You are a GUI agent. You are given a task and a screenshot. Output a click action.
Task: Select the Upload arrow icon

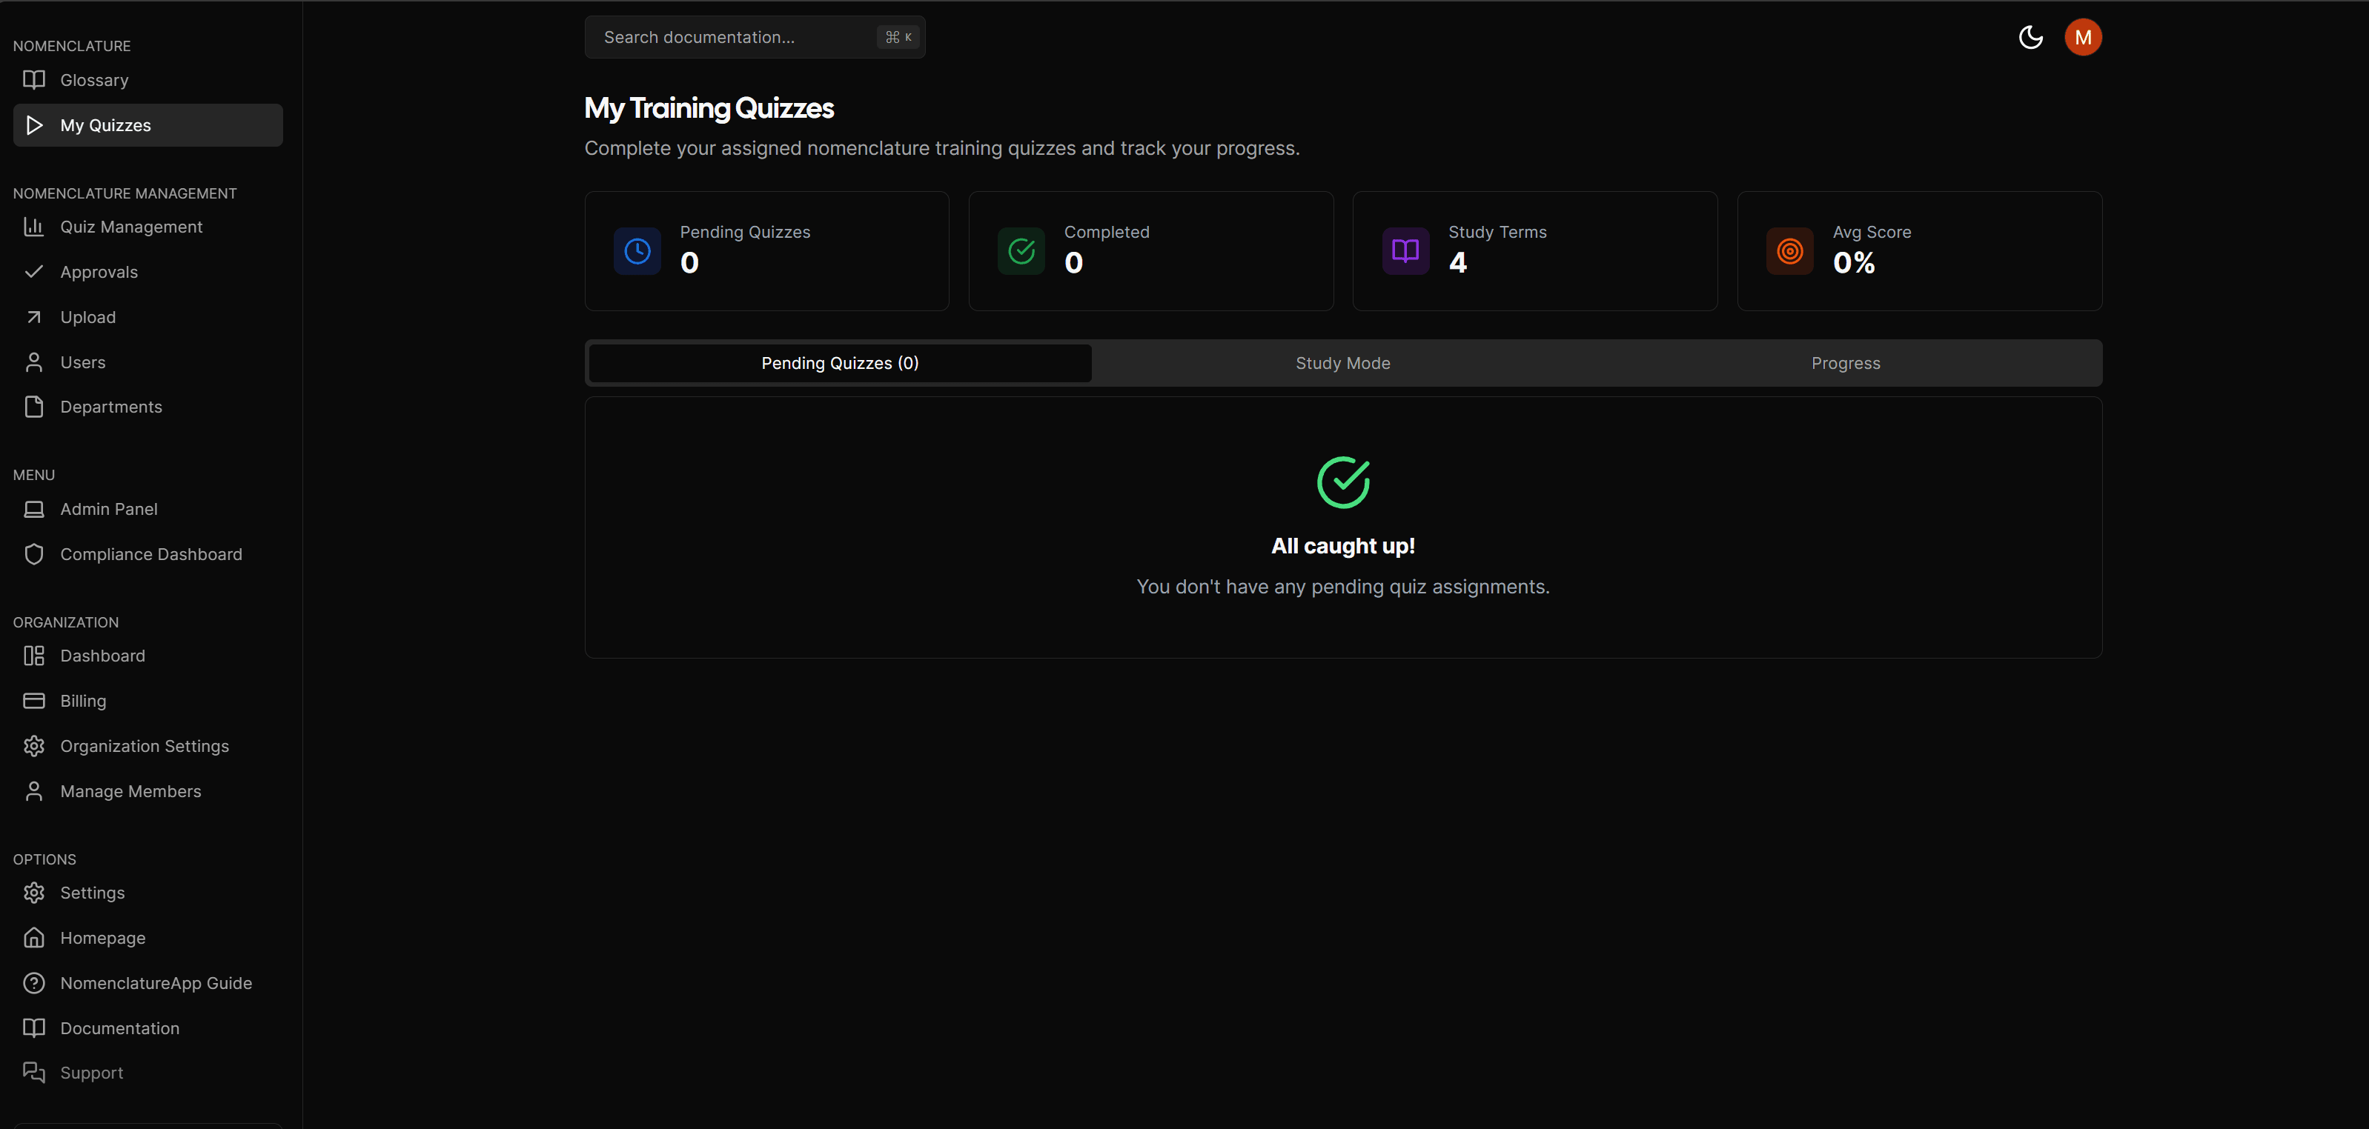pos(34,316)
